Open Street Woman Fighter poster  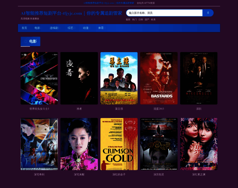coord(39,78)
